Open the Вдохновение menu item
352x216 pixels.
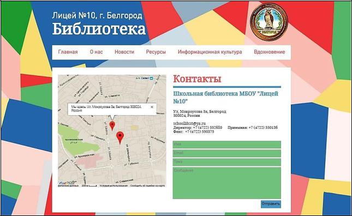[x=270, y=52]
